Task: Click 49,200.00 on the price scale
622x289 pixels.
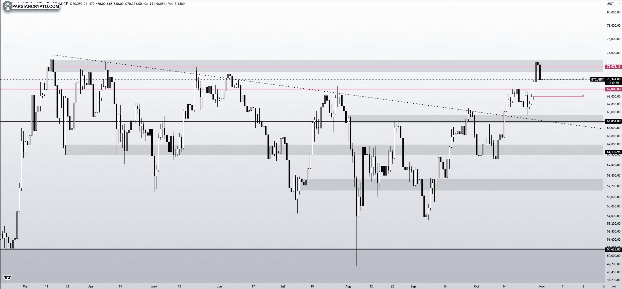Action: point(613,264)
